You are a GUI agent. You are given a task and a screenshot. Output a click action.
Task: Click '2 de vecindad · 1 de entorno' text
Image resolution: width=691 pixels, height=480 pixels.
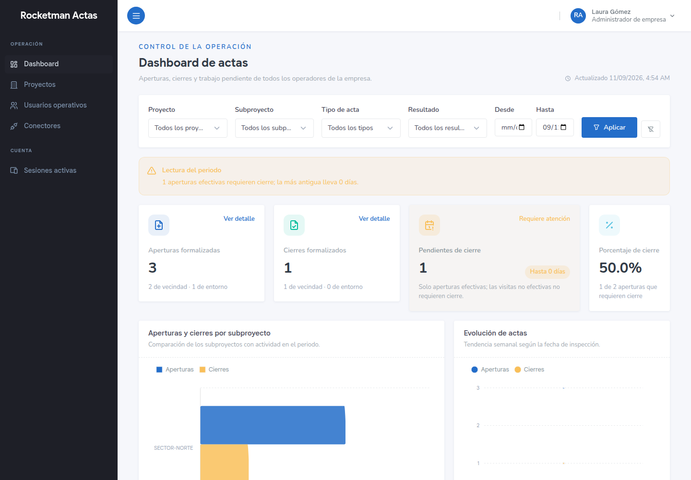[x=188, y=287]
